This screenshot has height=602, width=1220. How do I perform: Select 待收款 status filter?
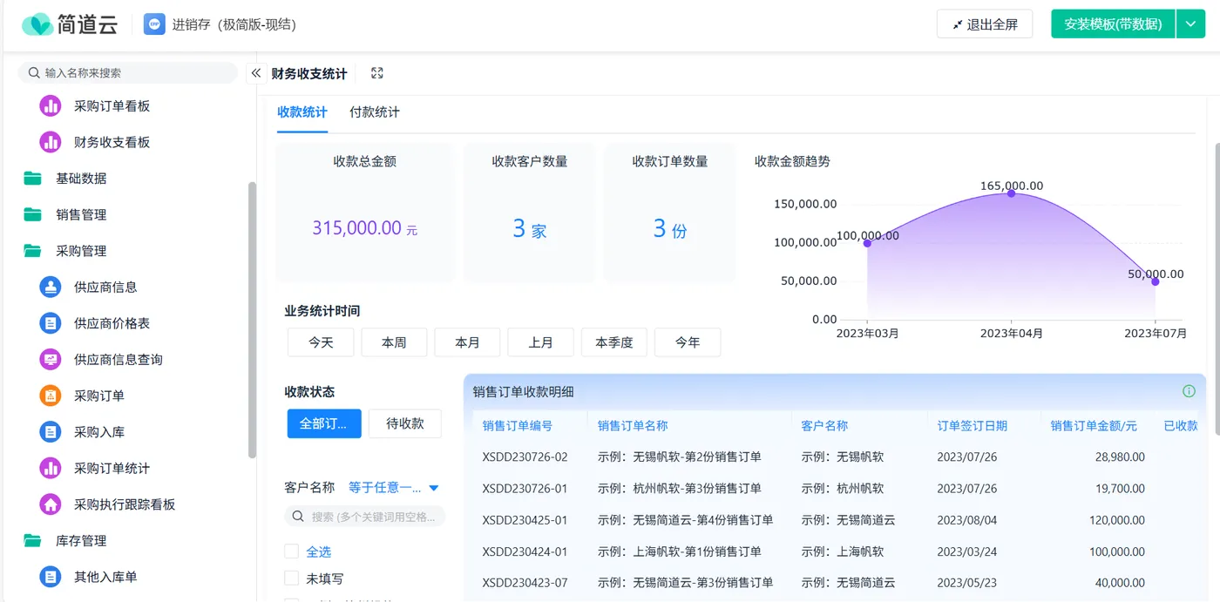405,423
